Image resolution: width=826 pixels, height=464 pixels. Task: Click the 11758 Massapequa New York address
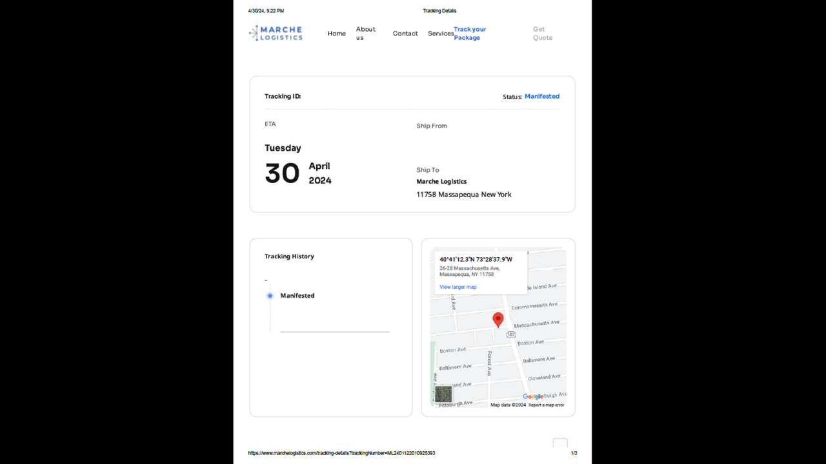coord(464,195)
